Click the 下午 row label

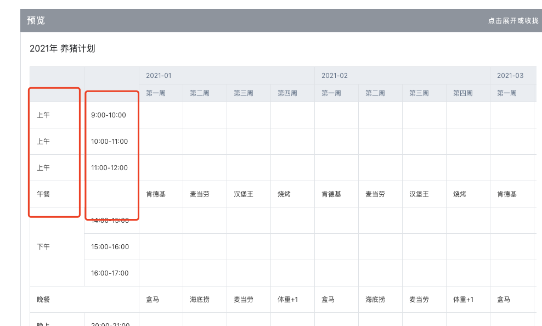(43, 247)
